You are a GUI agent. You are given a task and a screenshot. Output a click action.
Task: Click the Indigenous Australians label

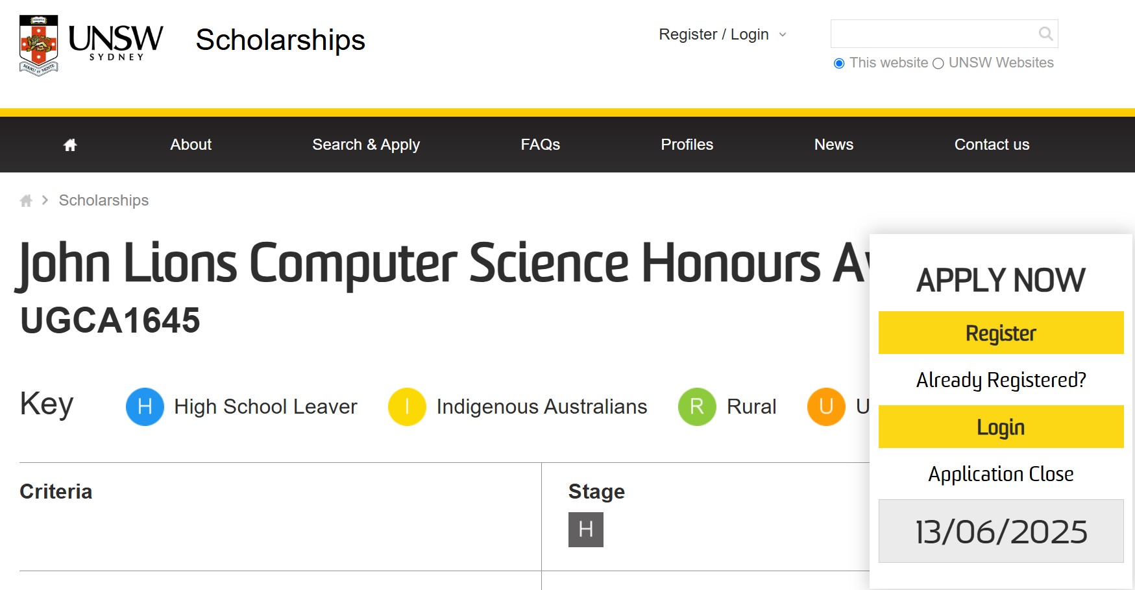click(542, 407)
